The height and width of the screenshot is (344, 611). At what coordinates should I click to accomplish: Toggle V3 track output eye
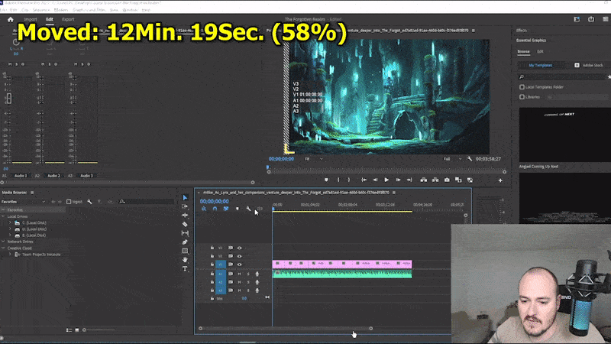point(240,248)
